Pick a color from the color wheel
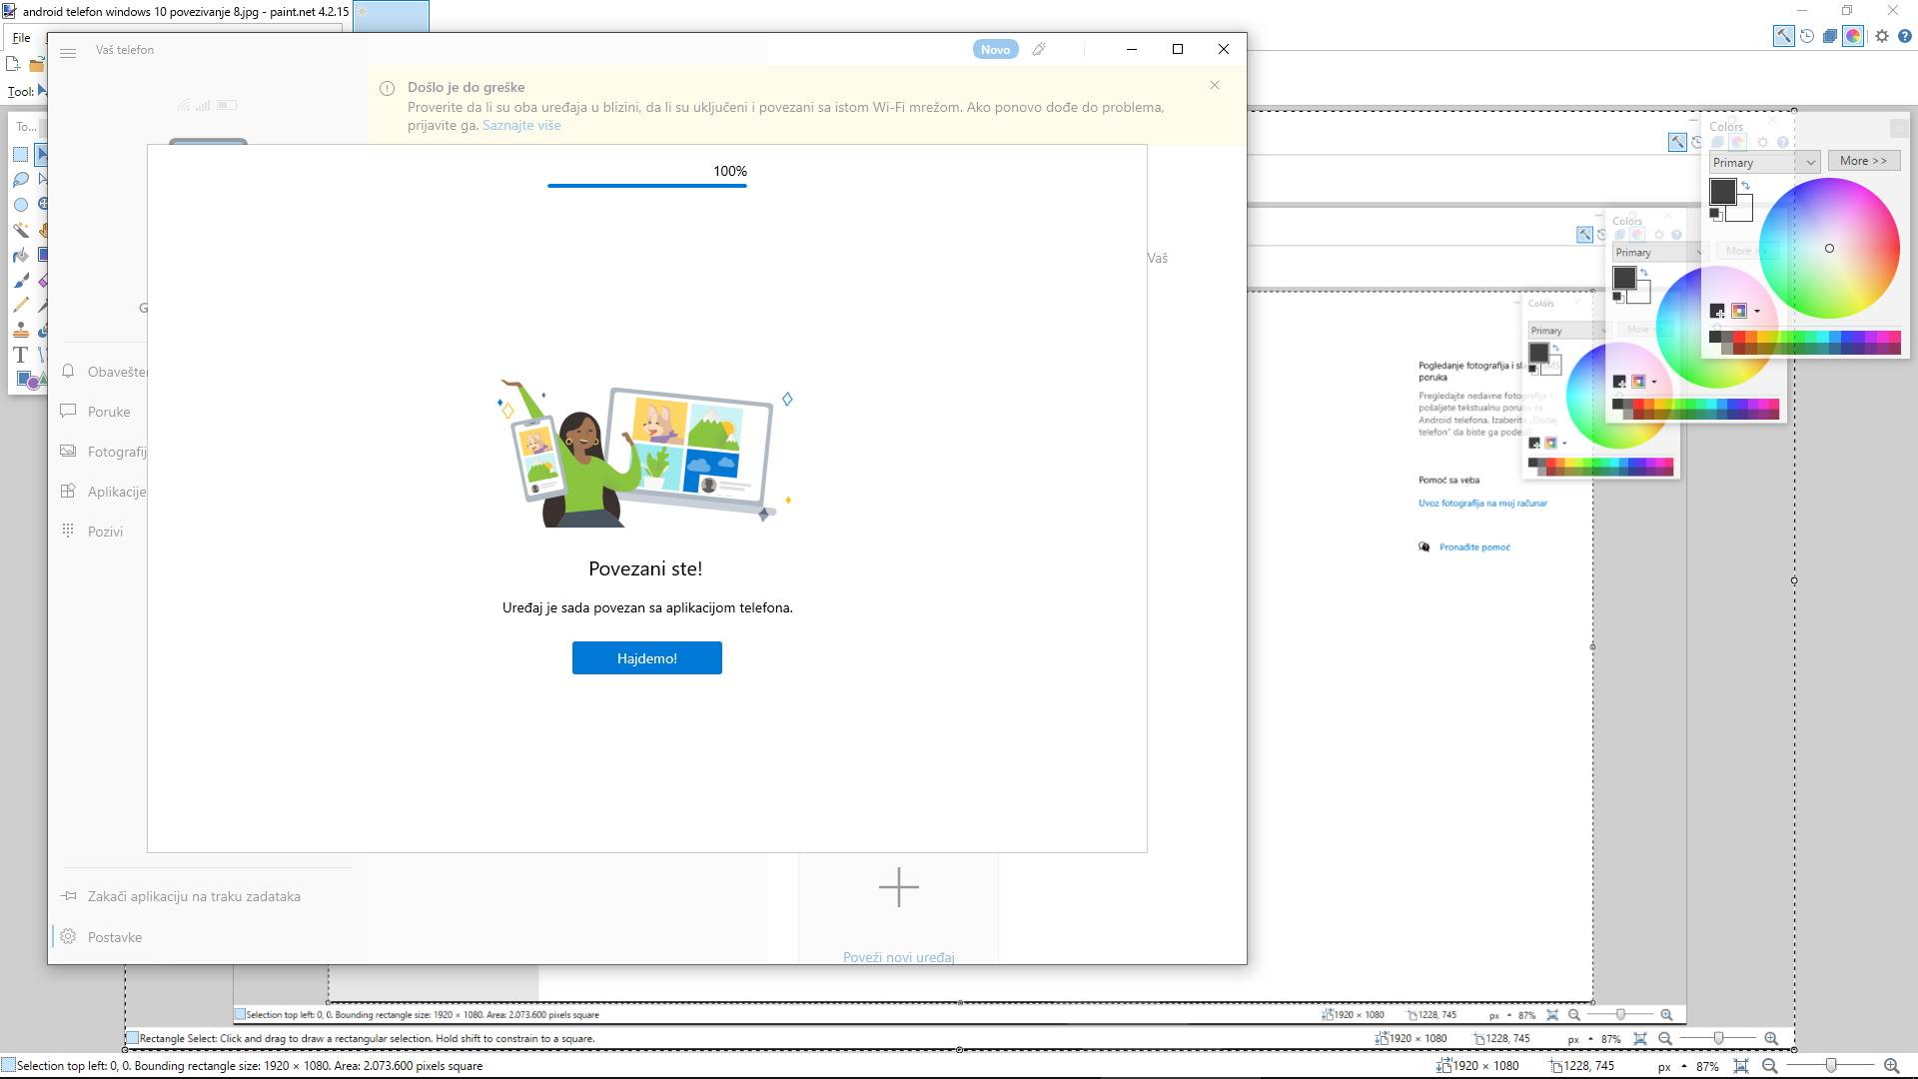This screenshot has width=1918, height=1079. 1830,248
